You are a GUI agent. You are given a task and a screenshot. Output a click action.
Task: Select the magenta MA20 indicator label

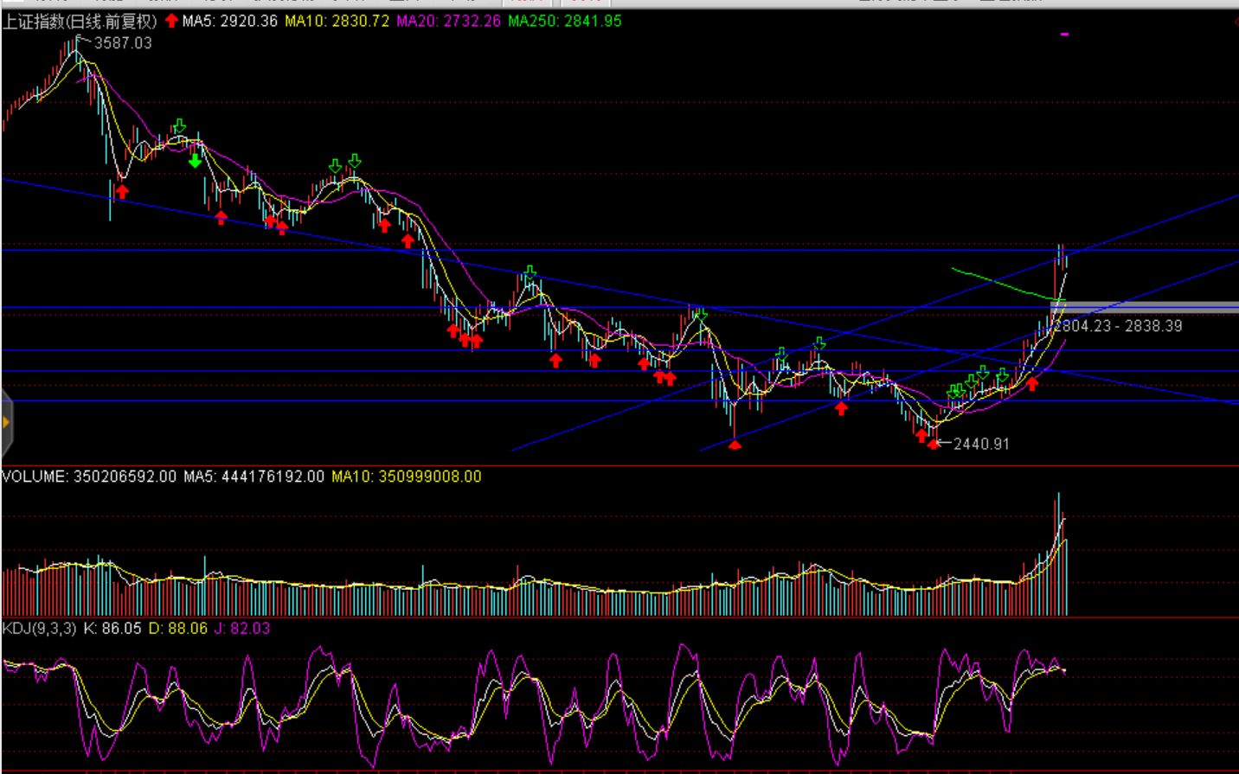(x=448, y=21)
